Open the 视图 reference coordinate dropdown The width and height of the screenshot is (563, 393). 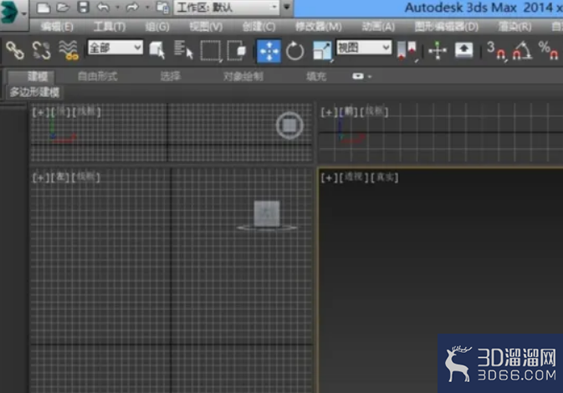click(364, 48)
